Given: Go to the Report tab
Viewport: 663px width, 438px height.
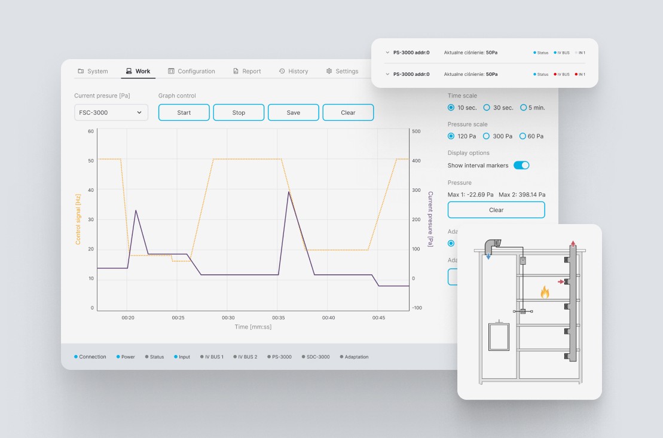Looking at the screenshot, I should tap(247, 71).
